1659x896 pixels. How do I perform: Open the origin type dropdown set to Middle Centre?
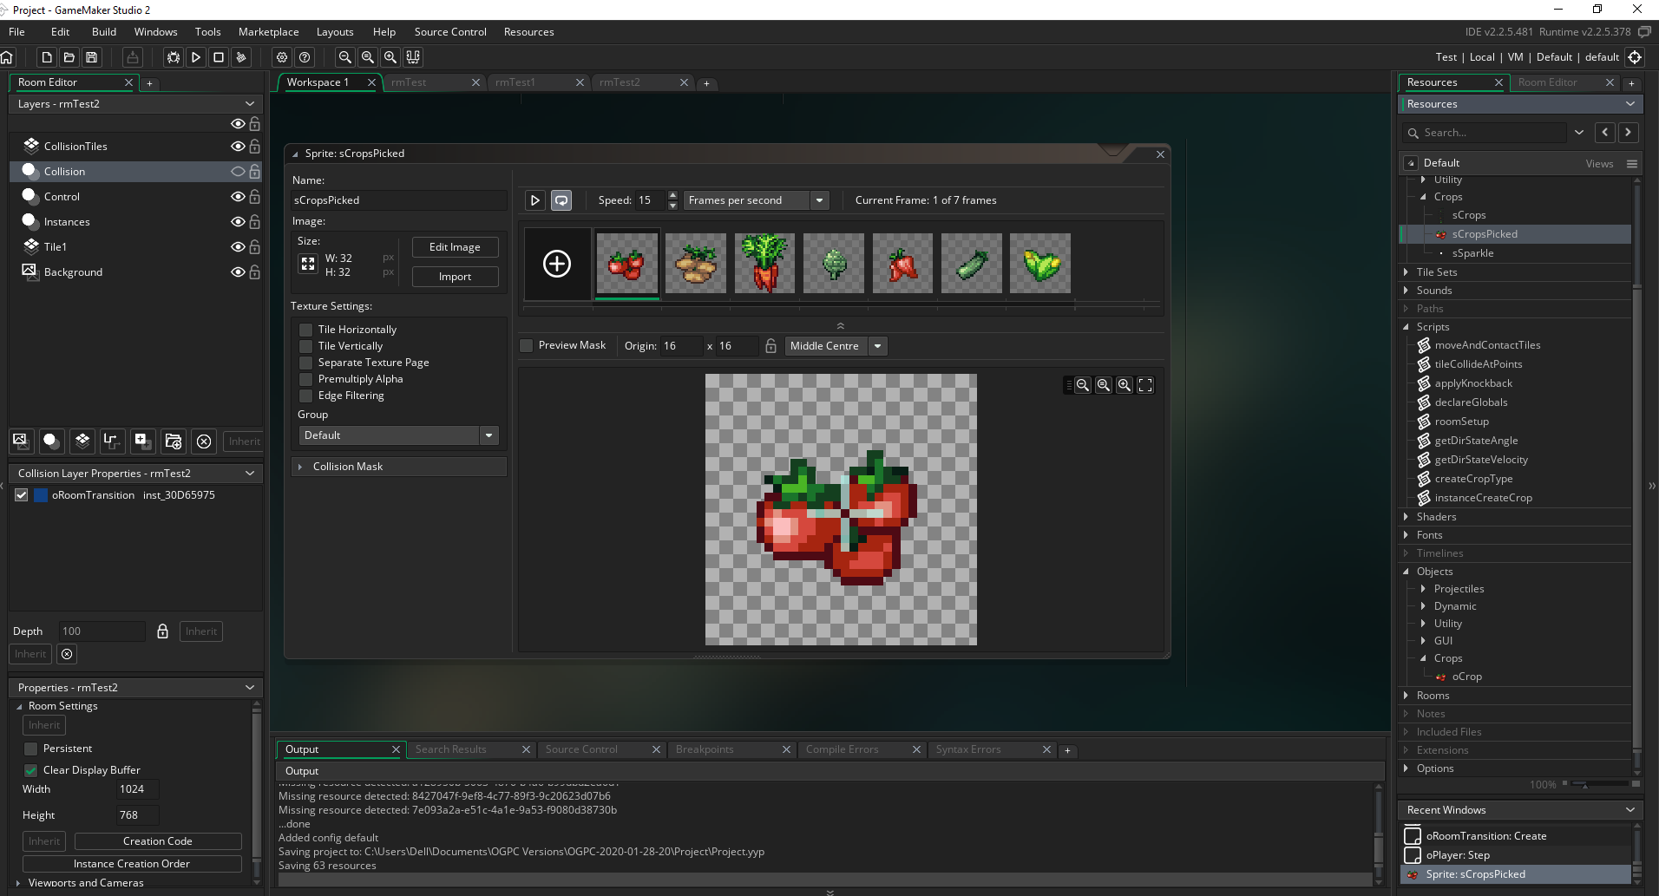tap(877, 345)
